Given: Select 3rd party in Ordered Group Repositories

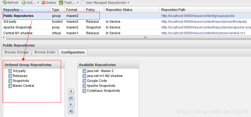Looking at the screenshot, I should pos(19,71).
